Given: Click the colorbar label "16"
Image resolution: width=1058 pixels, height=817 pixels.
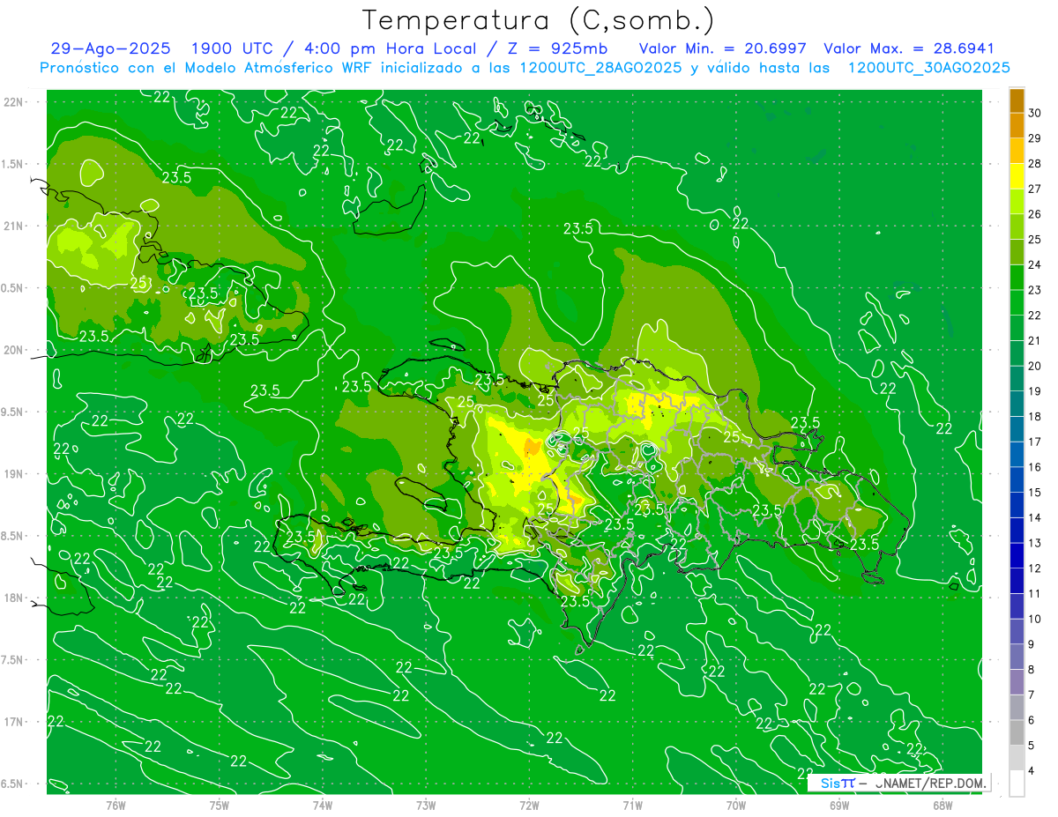Looking at the screenshot, I should [1035, 468].
